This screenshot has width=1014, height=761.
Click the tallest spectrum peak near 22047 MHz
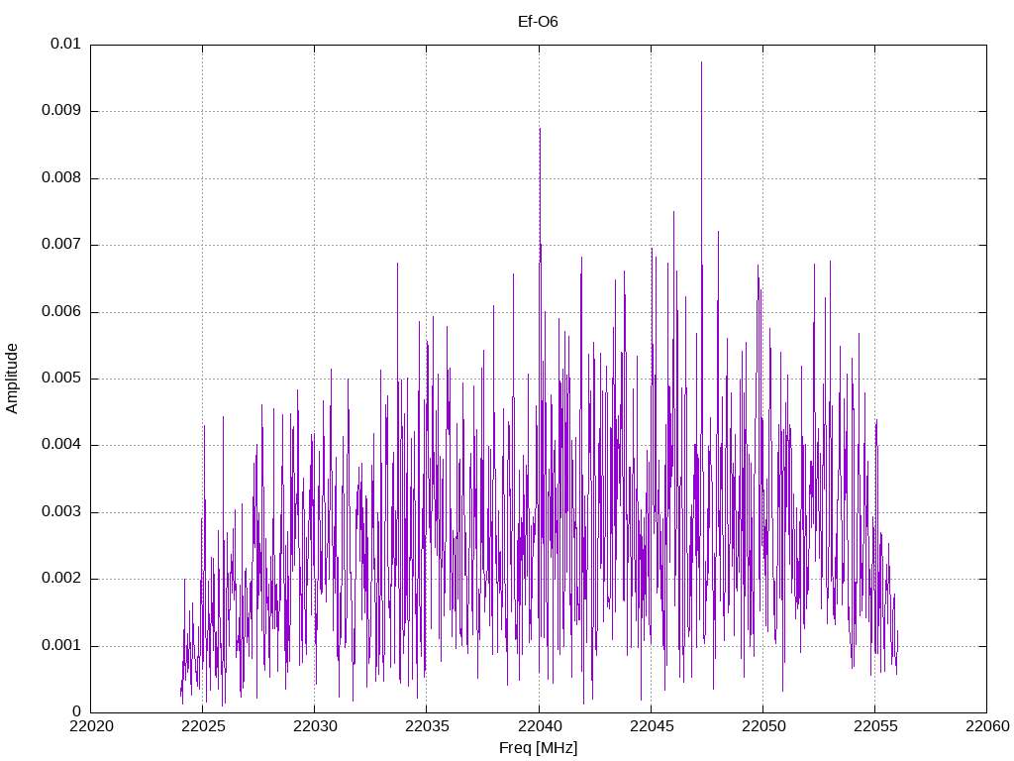[x=702, y=62]
